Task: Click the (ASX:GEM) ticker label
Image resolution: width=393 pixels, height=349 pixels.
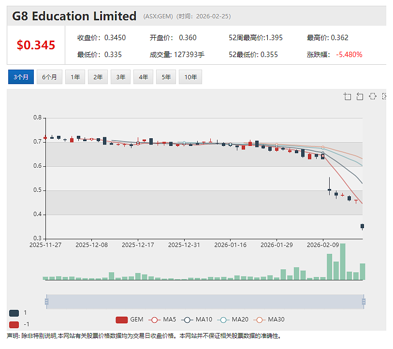Action: pos(158,16)
